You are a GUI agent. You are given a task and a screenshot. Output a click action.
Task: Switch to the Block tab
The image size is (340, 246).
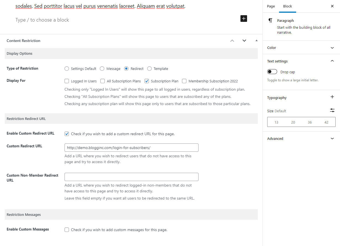coord(288,6)
